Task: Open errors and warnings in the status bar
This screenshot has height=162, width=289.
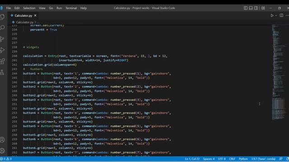Action: pos(6,159)
